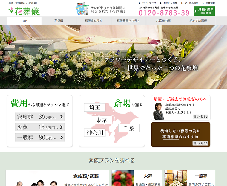The width and height of the screenshot is (227, 186).
Task: Open the サイトマップ link at the top
Action: tap(148, 3)
